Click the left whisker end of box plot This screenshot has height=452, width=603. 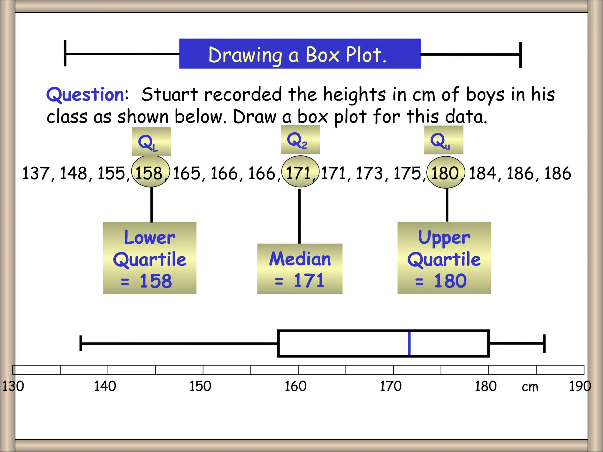pyautogui.click(x=81, y=343)
